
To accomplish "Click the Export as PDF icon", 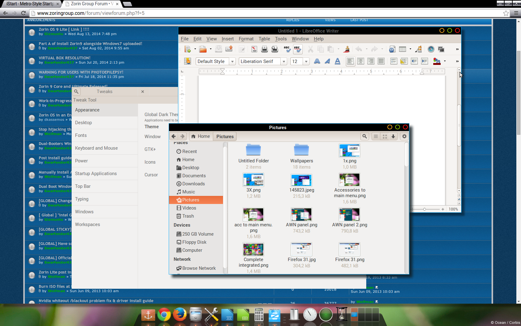I will click(254, 49).
